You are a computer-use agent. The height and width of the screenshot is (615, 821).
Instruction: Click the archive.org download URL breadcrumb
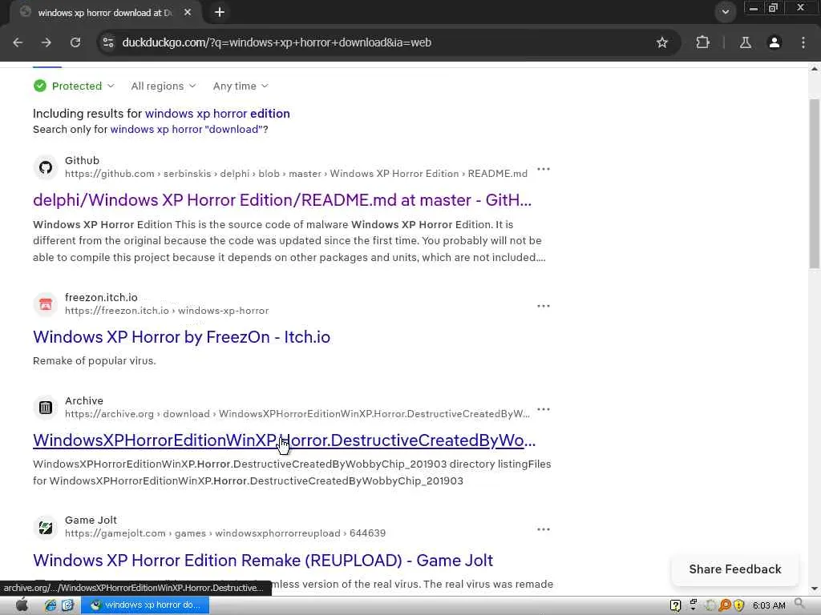point(297,414)
